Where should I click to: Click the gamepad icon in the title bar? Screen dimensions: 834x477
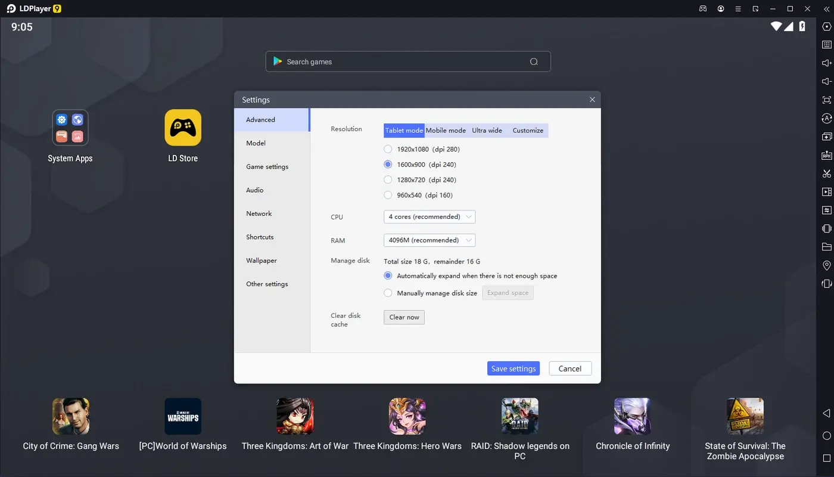coord(702,8)
